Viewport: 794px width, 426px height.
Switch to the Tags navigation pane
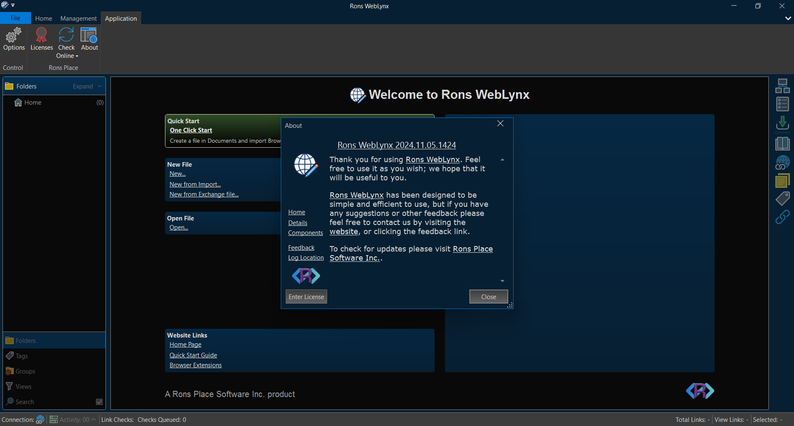click(x=54, y=356)
